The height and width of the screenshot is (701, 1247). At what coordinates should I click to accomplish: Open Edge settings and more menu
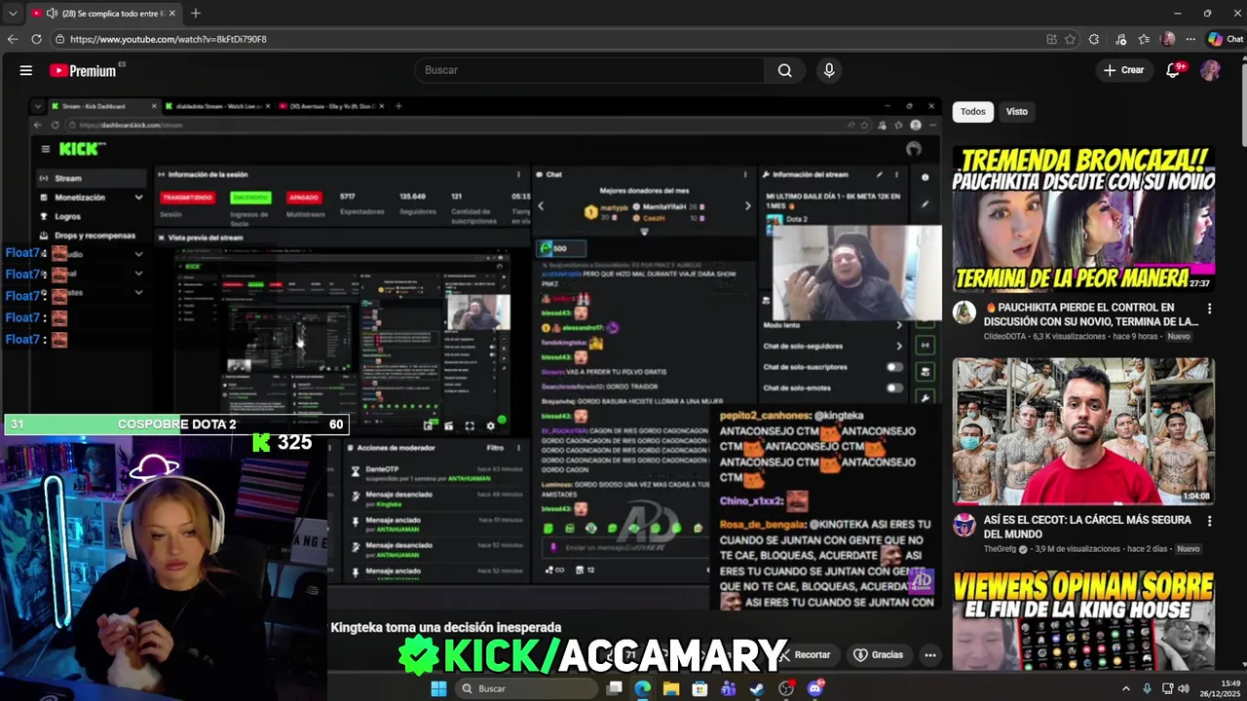(x=1190, y=39)
